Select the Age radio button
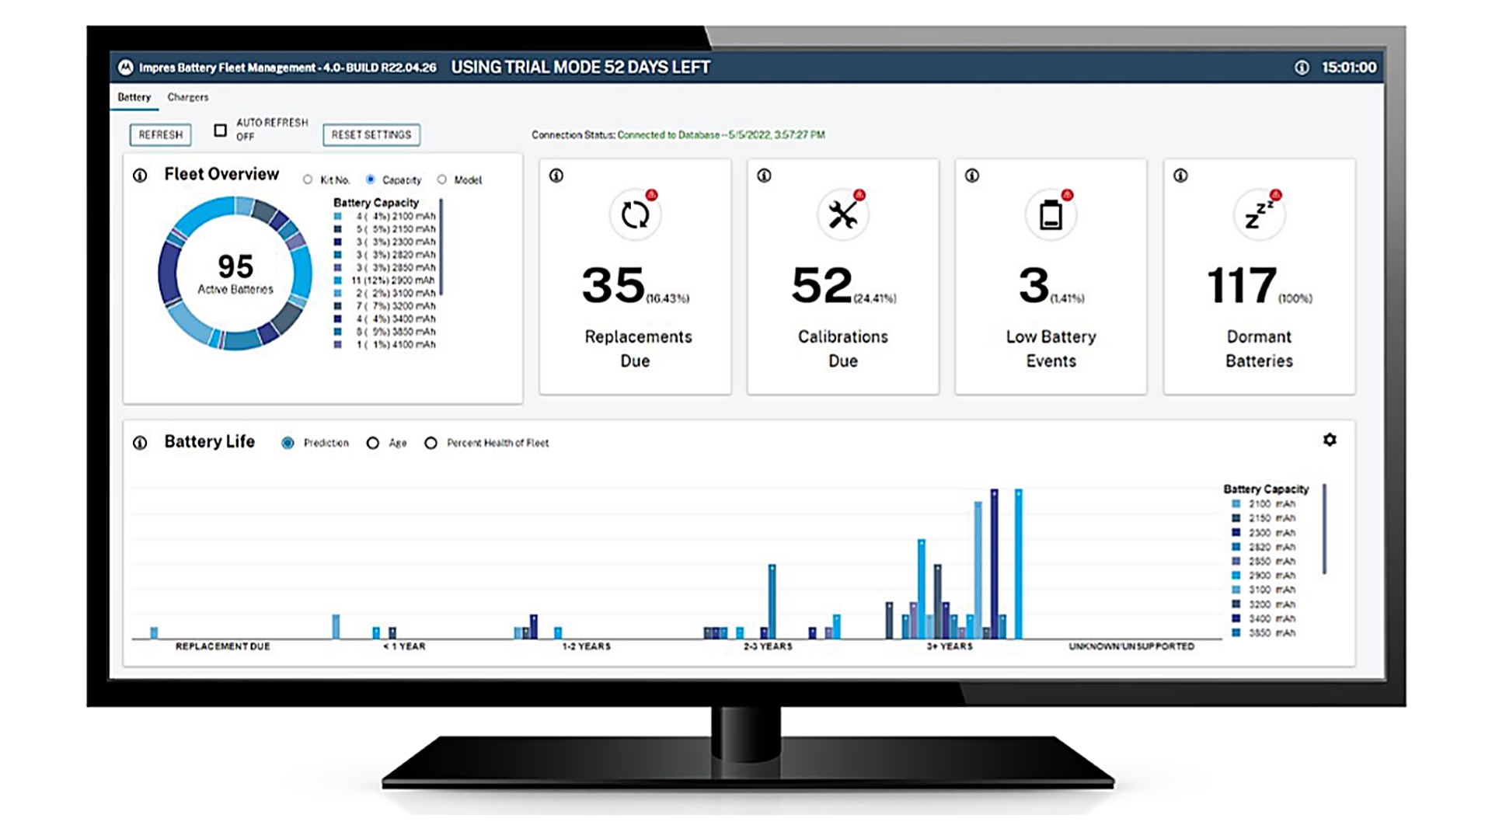This screenshot has width=1492, height=839. [371, 443]
